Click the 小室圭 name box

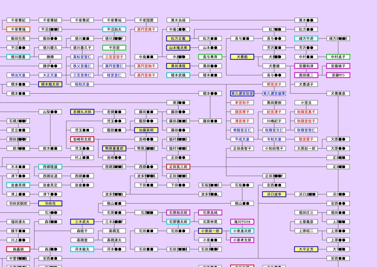307,103
